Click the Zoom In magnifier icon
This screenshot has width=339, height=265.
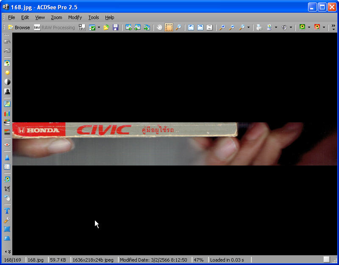click(222, 28)
